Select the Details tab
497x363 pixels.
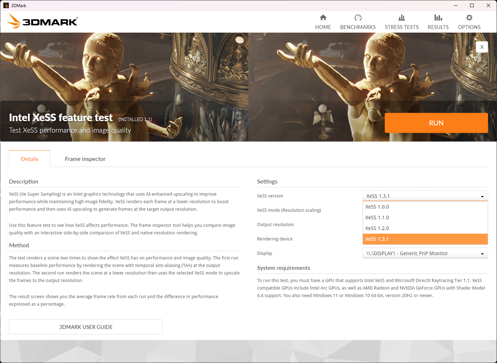pos(29,159)
